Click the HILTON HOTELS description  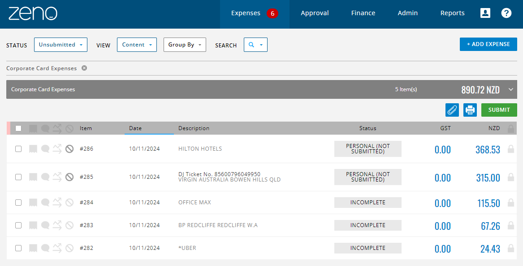tap(200, 149)
